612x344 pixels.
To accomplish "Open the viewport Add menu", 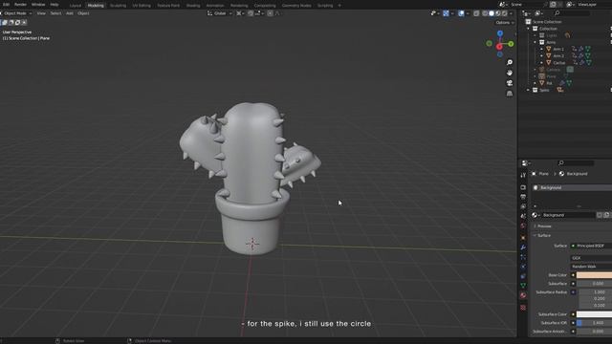I will (x=70, y=13).
